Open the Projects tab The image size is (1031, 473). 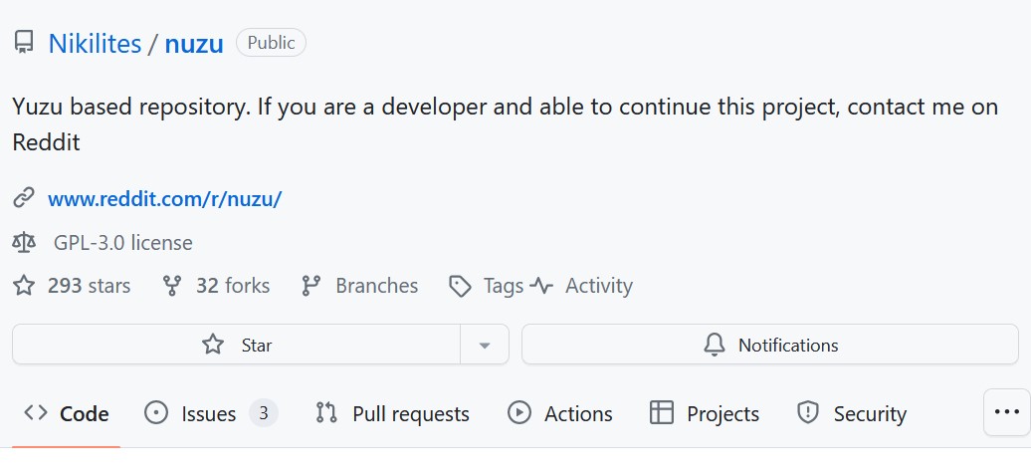pyautogui.click(x=704, y=414)
